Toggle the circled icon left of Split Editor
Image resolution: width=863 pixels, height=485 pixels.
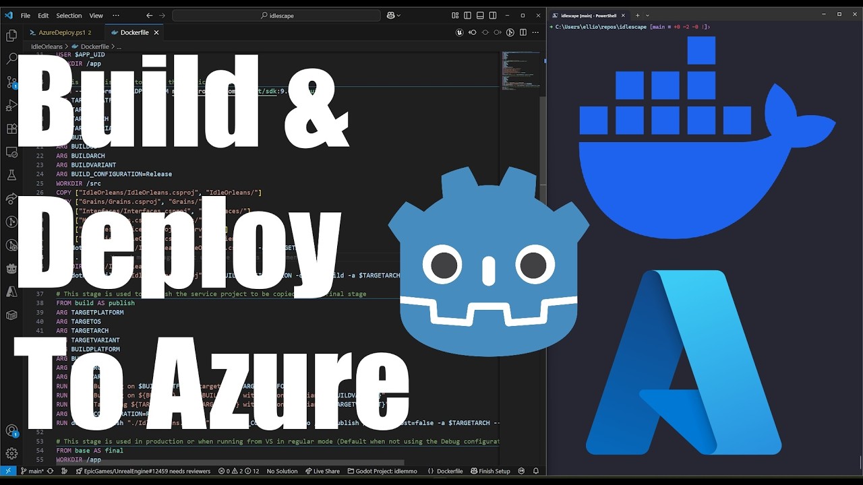pos(510,32)
